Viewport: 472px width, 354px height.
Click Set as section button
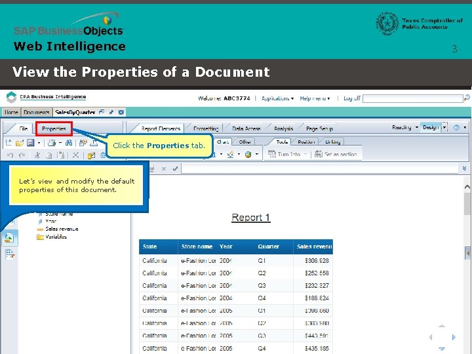pyautogui.click(x=336, y=154)
